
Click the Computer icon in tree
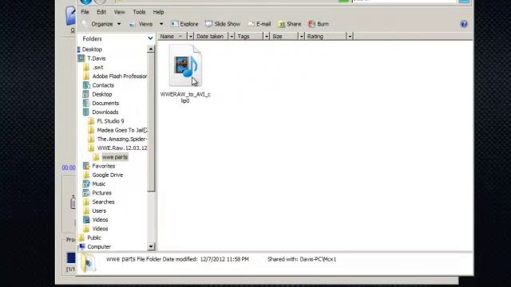[81, 246]
